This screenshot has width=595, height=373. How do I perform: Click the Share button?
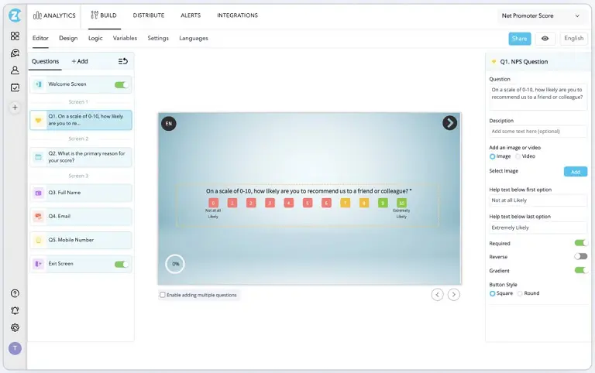pyautogui.click(x=519, y=39)
